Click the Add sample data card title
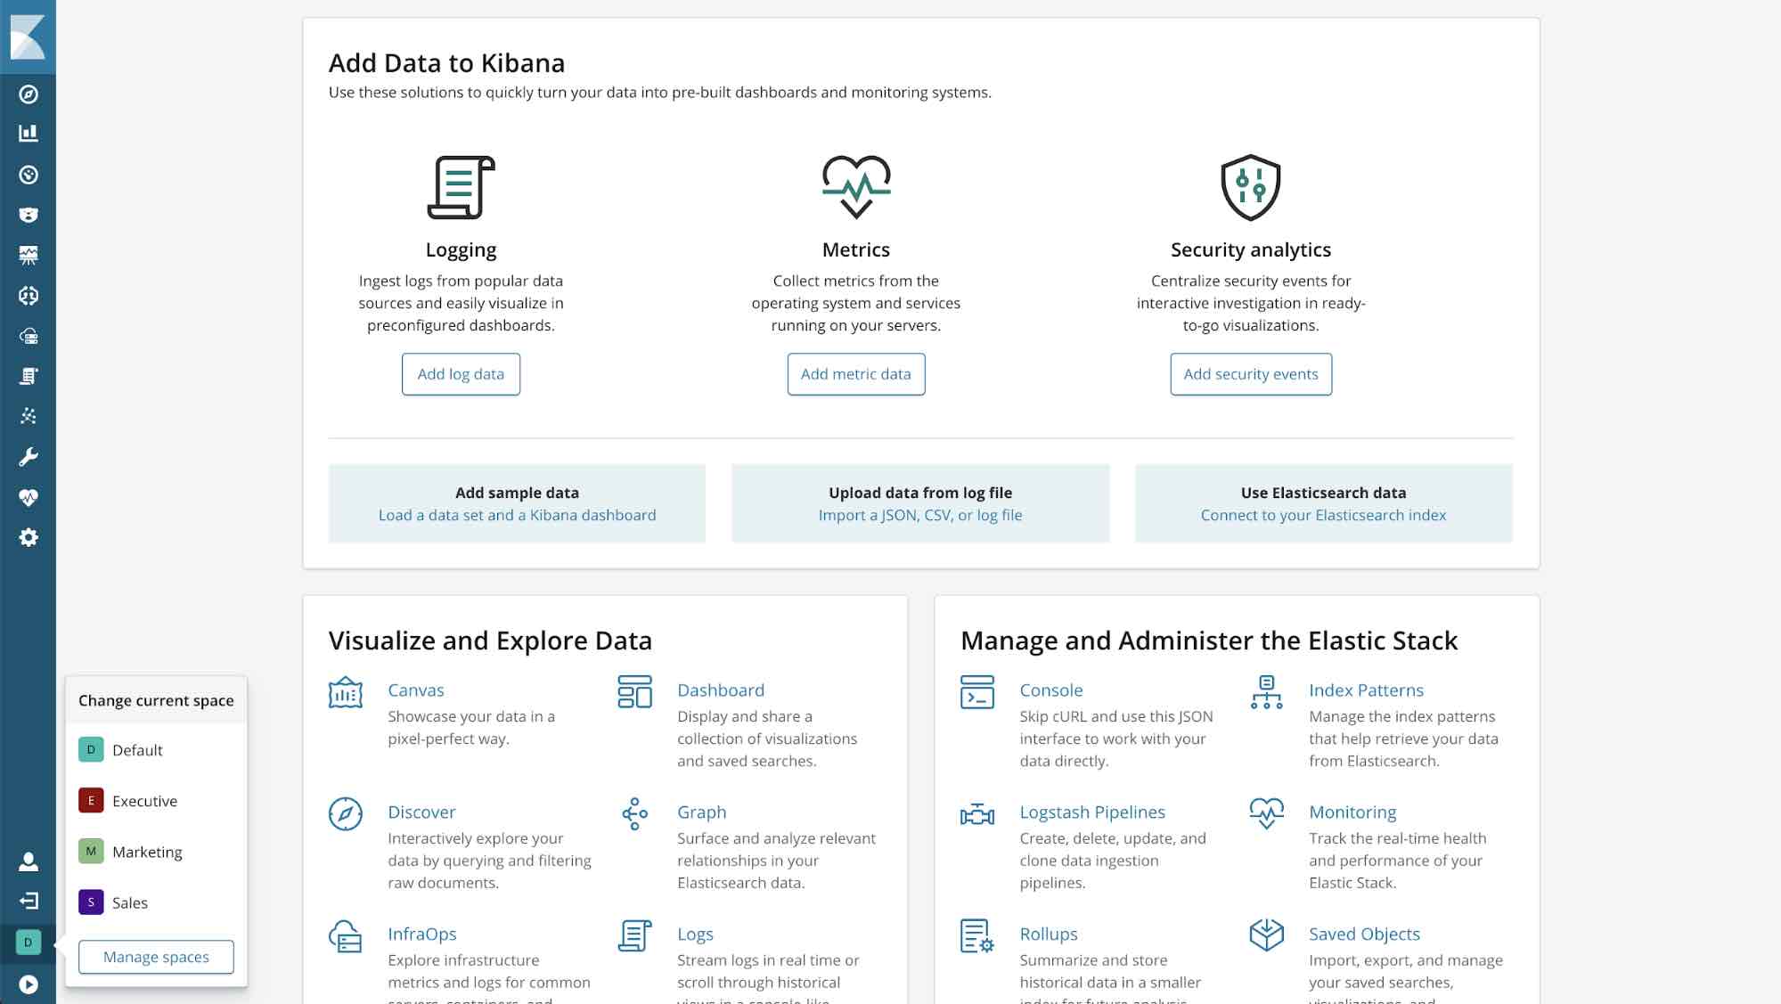1781x1004 pixels. 517,493
